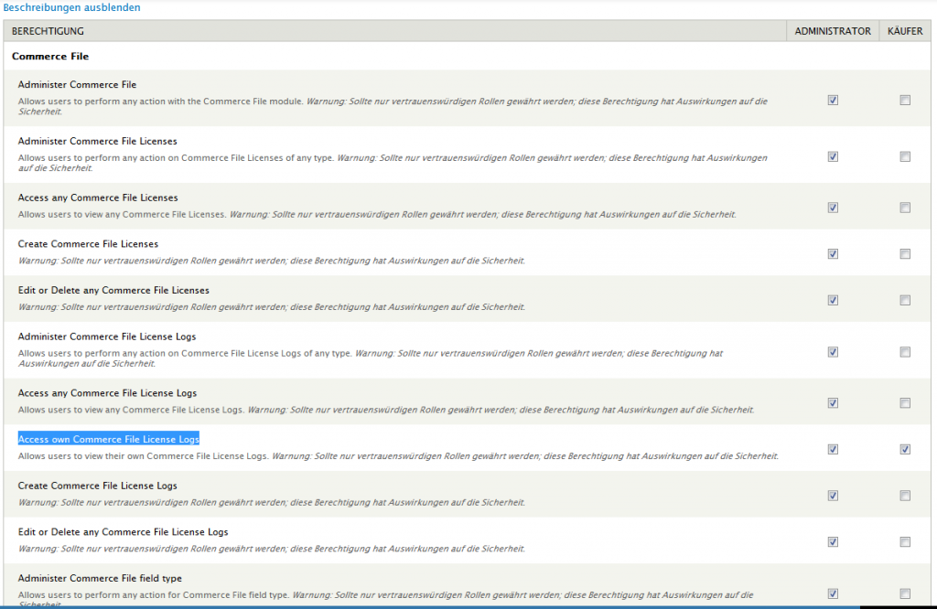
Task: Click highlighted 'Access own Commerce File License Logs' text
Action: 109,439
